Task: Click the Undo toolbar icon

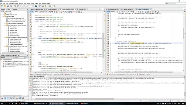Action: 15,6
